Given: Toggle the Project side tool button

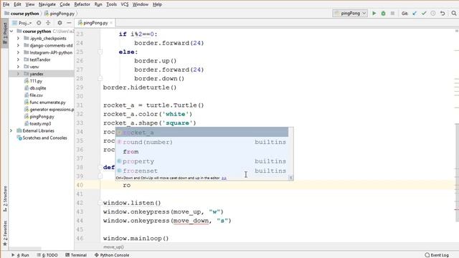Looking at the screenshot, I should click(5, 34).
